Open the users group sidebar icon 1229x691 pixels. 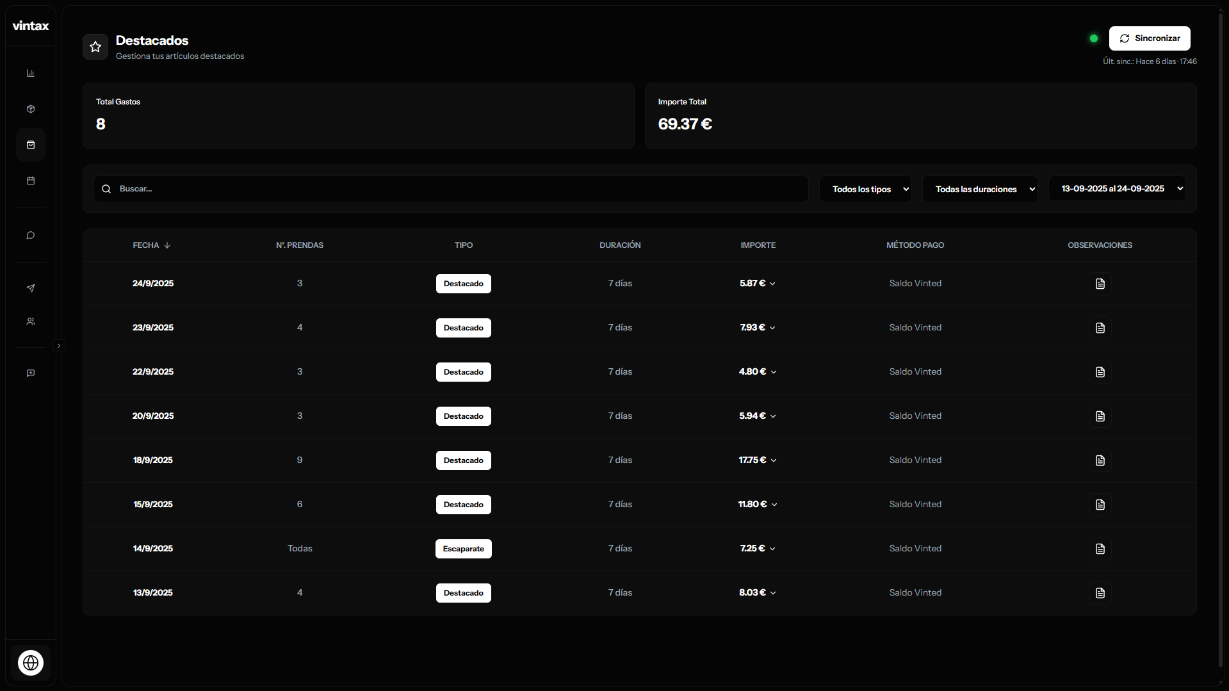(x=30, y=321)
